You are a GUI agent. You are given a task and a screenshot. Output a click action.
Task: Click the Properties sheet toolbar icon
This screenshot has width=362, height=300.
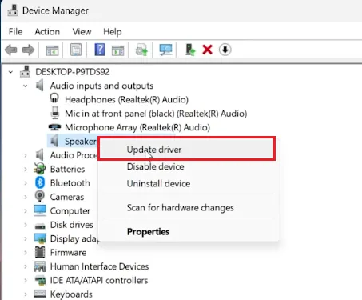(76, 50)
